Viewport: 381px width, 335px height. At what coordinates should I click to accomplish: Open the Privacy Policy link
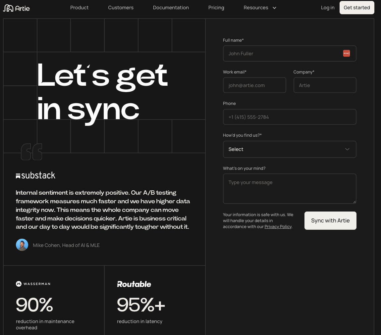278,226
